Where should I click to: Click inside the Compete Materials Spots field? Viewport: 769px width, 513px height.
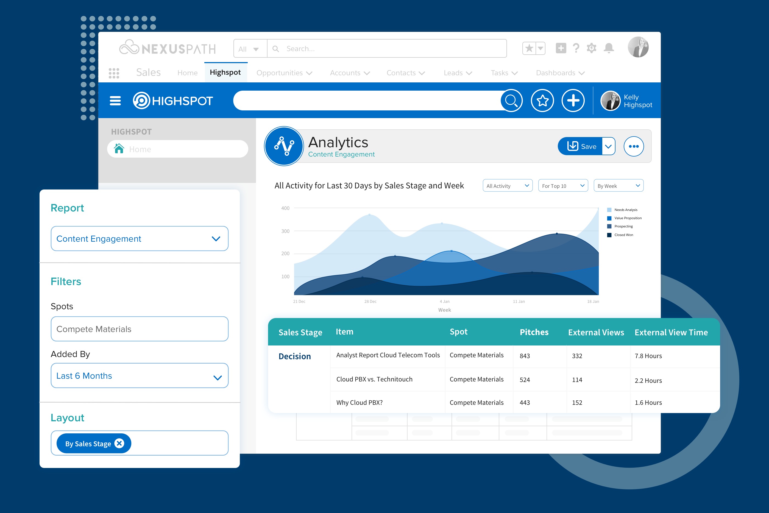coord(139,329)
